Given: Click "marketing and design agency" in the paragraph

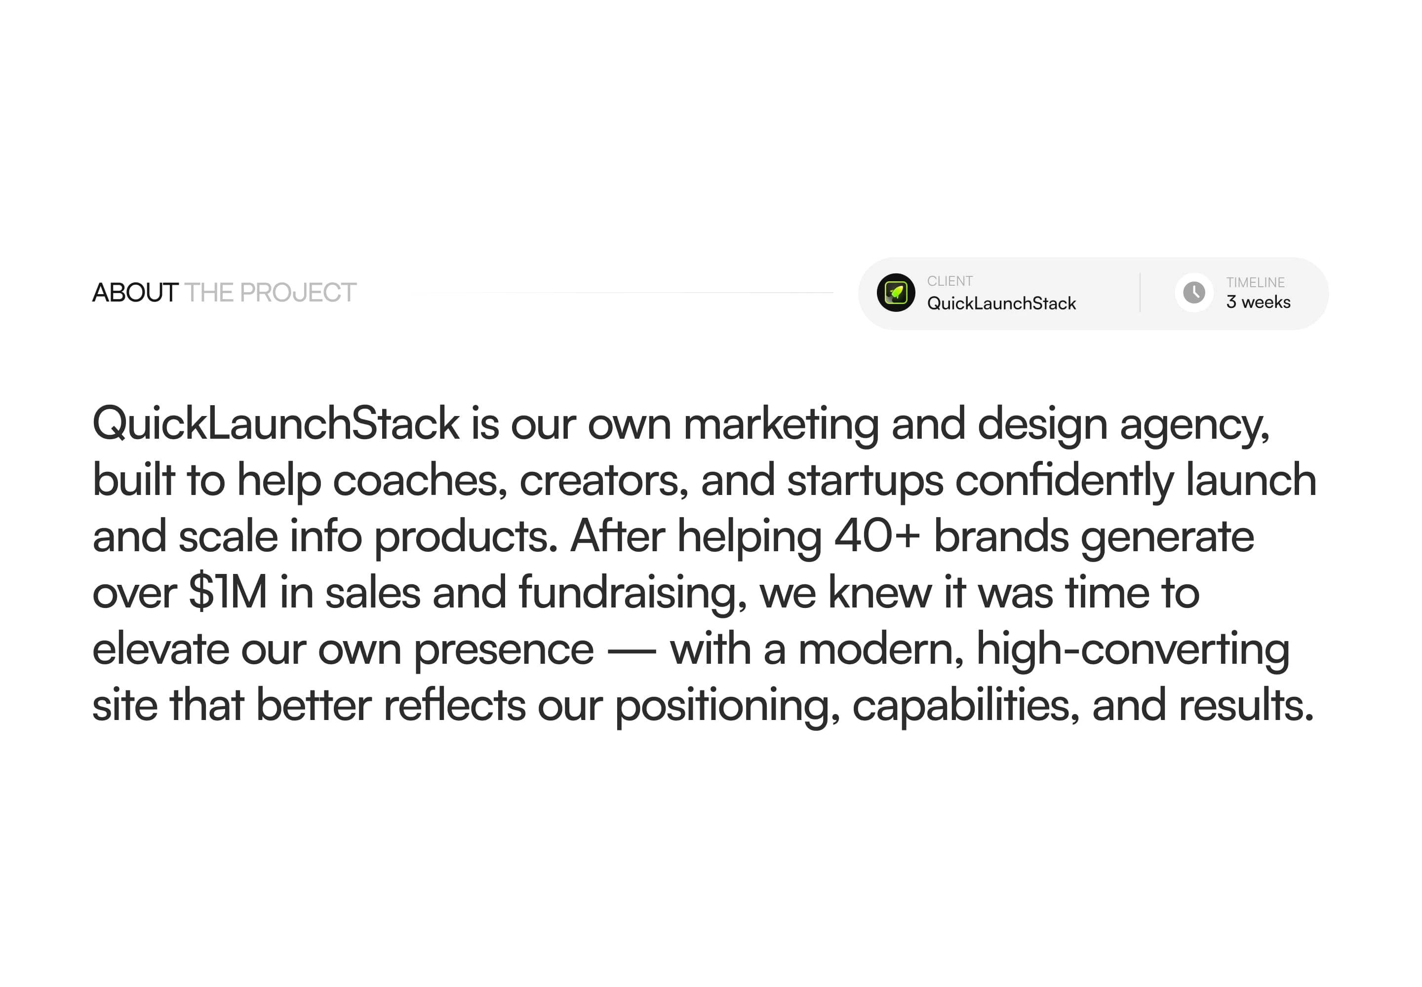Looking at the screenshot, I should (976, 424).
